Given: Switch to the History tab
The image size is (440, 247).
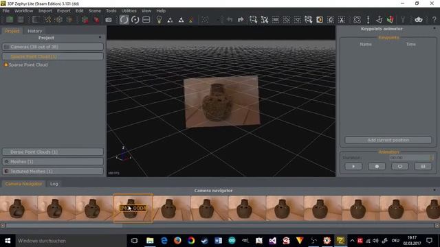Looking at the screenshot, I should click(x=35, y=31).
